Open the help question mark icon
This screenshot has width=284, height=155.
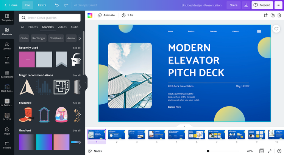[279, 151]
